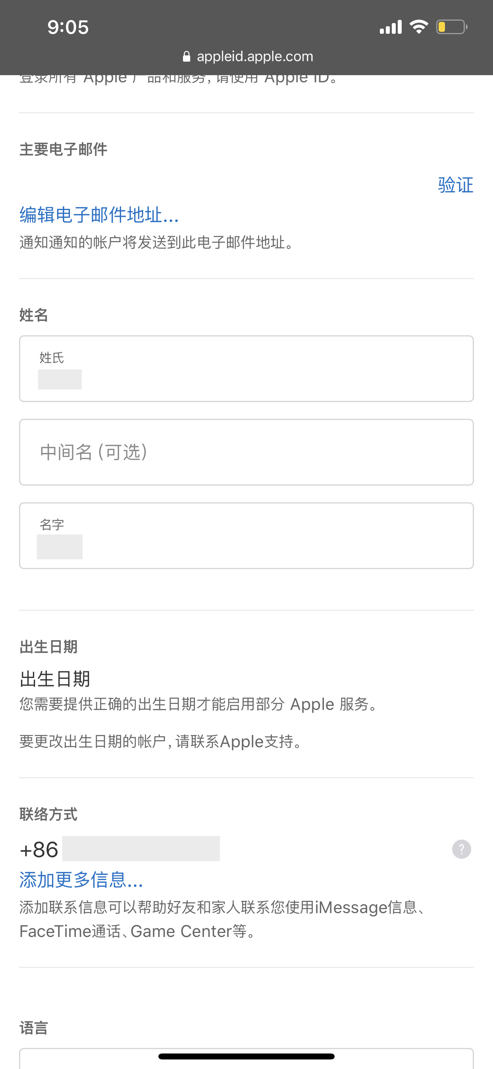Open 编辑电子邮件地址... link

coord(99,215)
